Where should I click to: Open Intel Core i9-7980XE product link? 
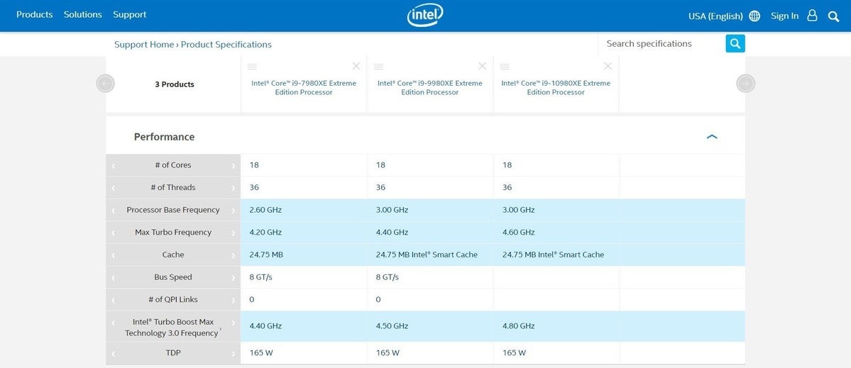click(304, 88)
